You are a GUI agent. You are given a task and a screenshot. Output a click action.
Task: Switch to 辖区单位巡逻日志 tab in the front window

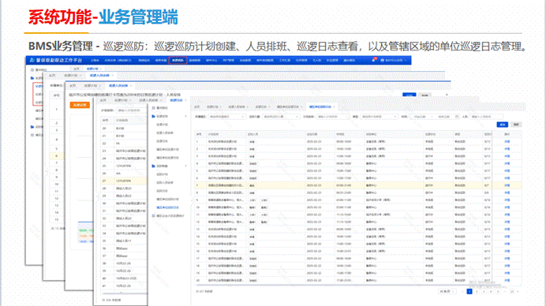[289, 107]
